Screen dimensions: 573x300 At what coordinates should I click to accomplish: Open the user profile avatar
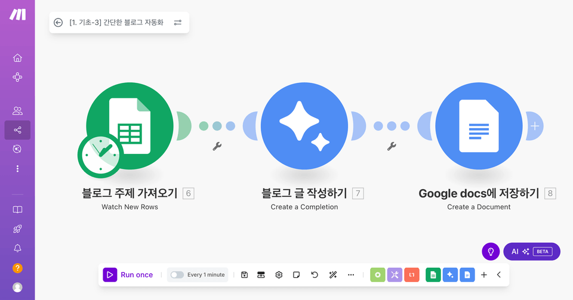click(17, 287)
